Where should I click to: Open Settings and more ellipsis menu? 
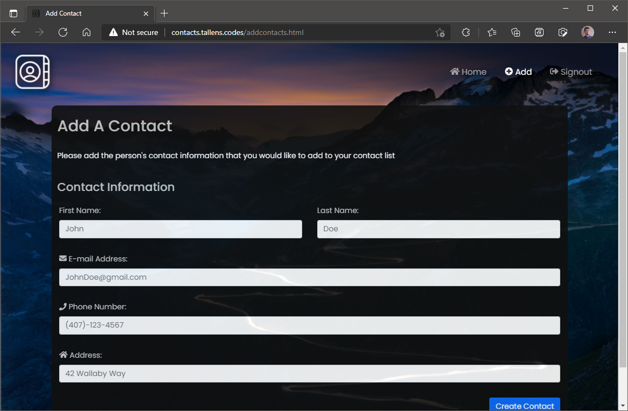click(x=612, y=32)
